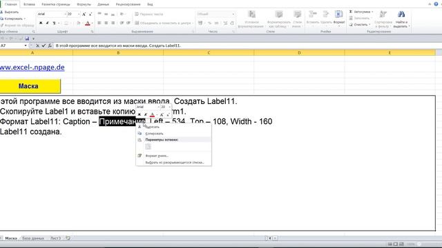442x248 pixels.
Task: Open the ribbon font name Arial dropdown
Action: 65,14
